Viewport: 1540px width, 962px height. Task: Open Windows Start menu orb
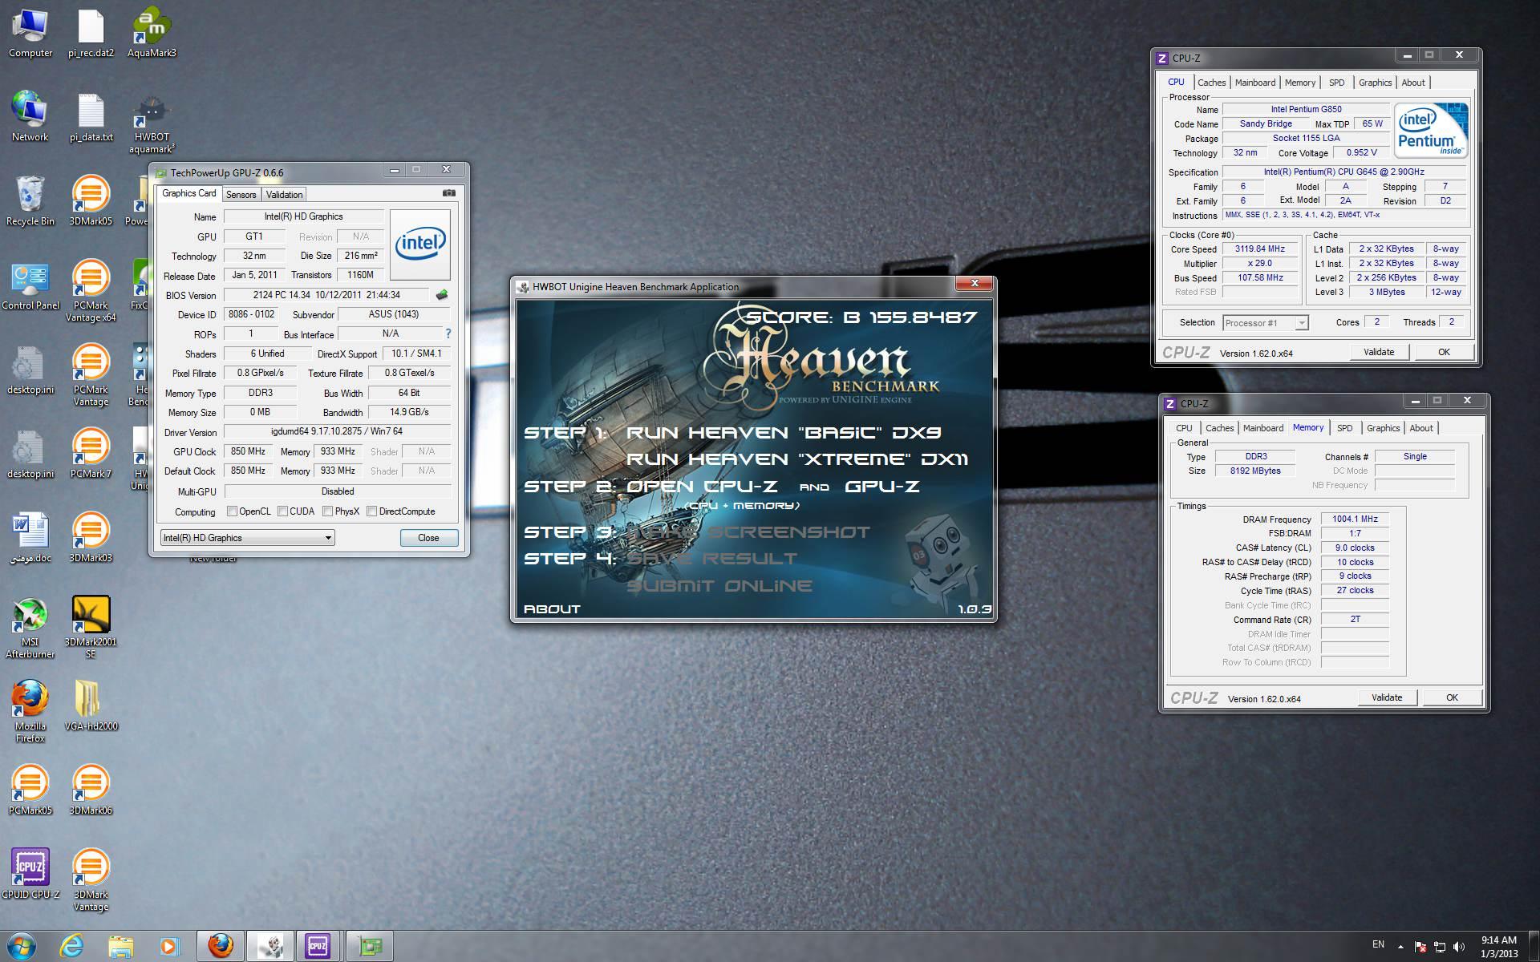(21, 946)
